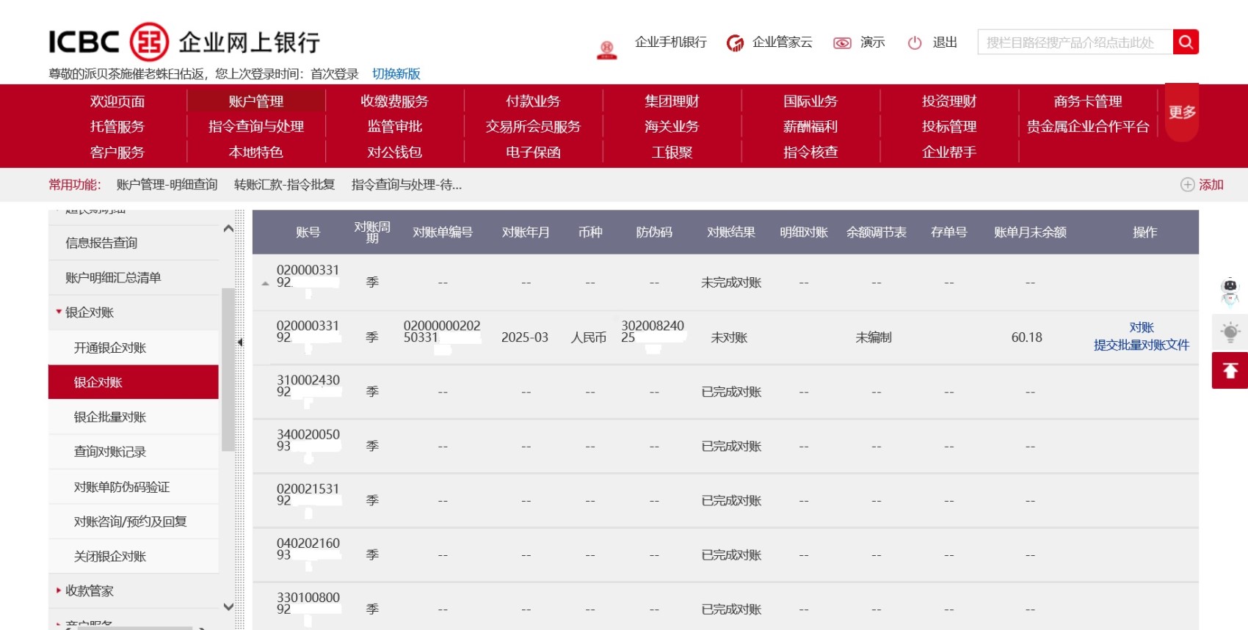Screen dimensions: 1248x630
Task: Click the 对账 link in operations column
Action: point(1141,327)
